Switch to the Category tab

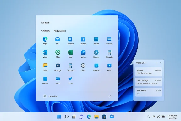coord(46,31)
